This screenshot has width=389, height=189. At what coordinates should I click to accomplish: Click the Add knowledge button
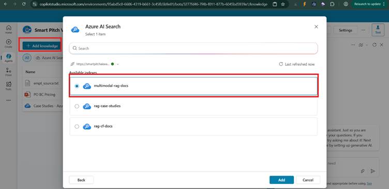tap(42, 46)
